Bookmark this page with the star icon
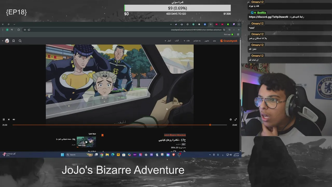 click(25, 30)
